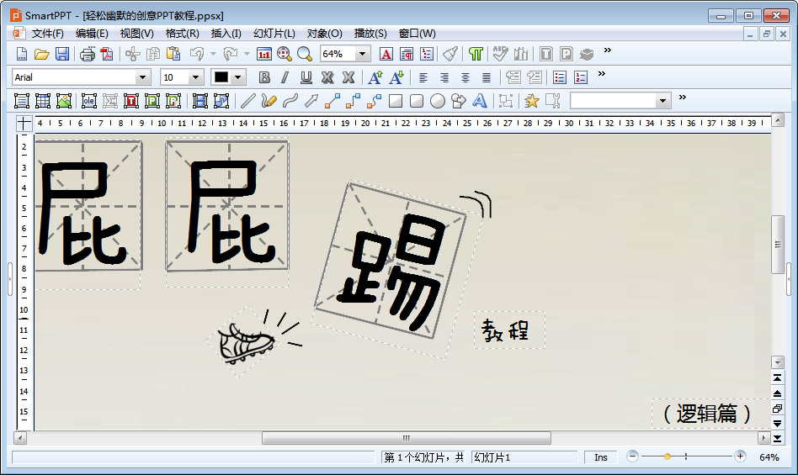Click the Ins insert mode indicator
798x475 pixels.
pos(601,457)
